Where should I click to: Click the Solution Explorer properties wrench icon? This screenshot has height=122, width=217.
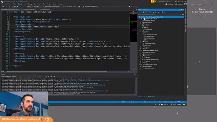[x=162, y=12]
